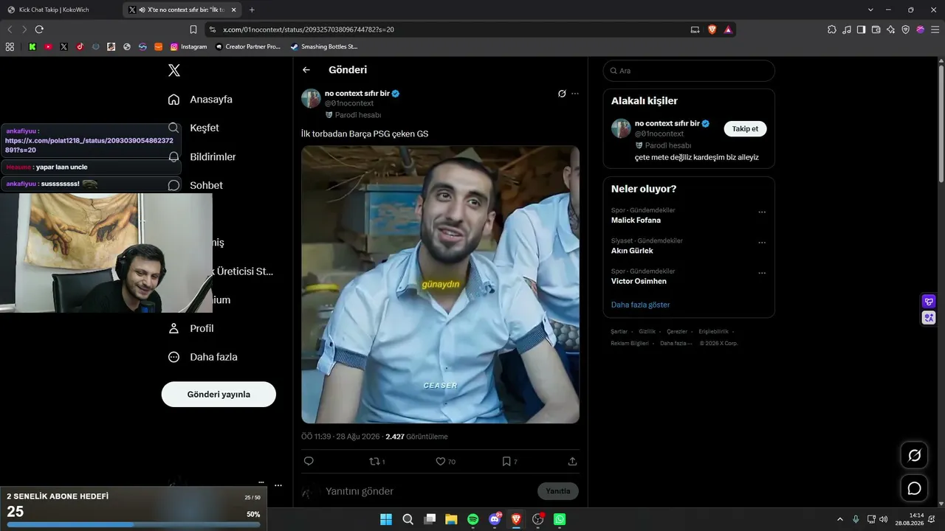
Task: Open the Leo AI sparkle icon
Action: (x=891, y=29)
